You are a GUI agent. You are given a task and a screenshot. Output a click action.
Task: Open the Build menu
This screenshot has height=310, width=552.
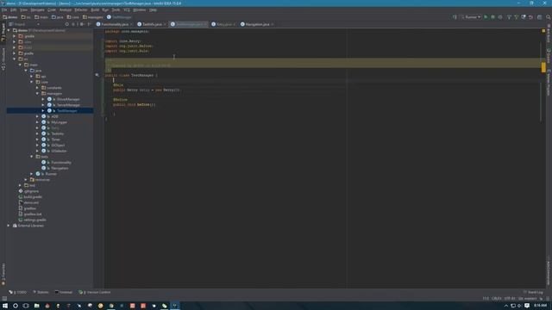[95, 9]
